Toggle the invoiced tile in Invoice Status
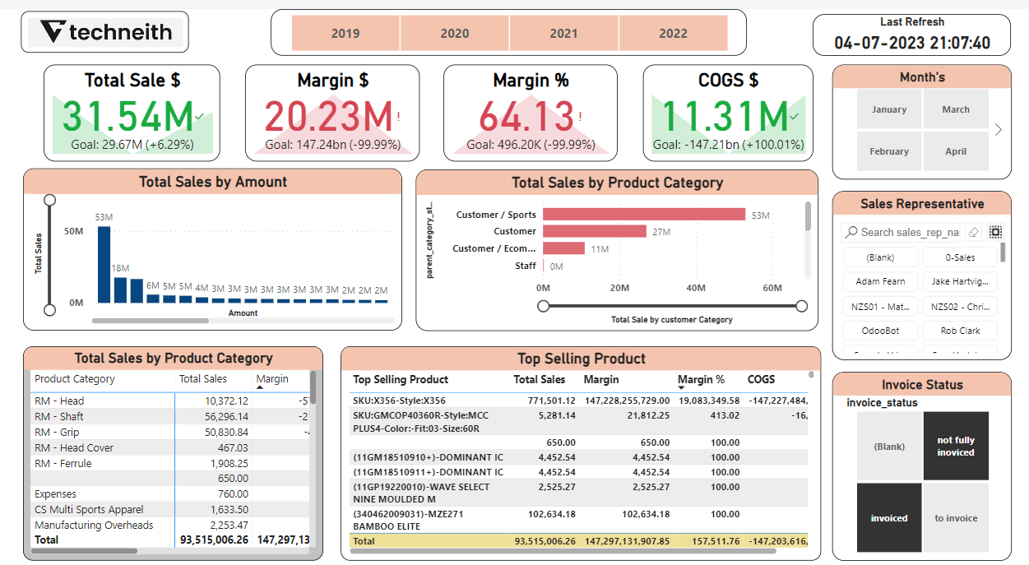Screen dimensions: 1029x565 pos(889,517)
